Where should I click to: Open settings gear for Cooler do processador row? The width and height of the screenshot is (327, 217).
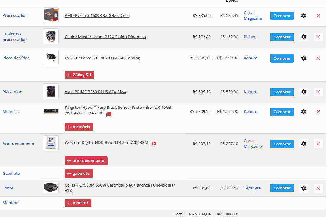304,37
